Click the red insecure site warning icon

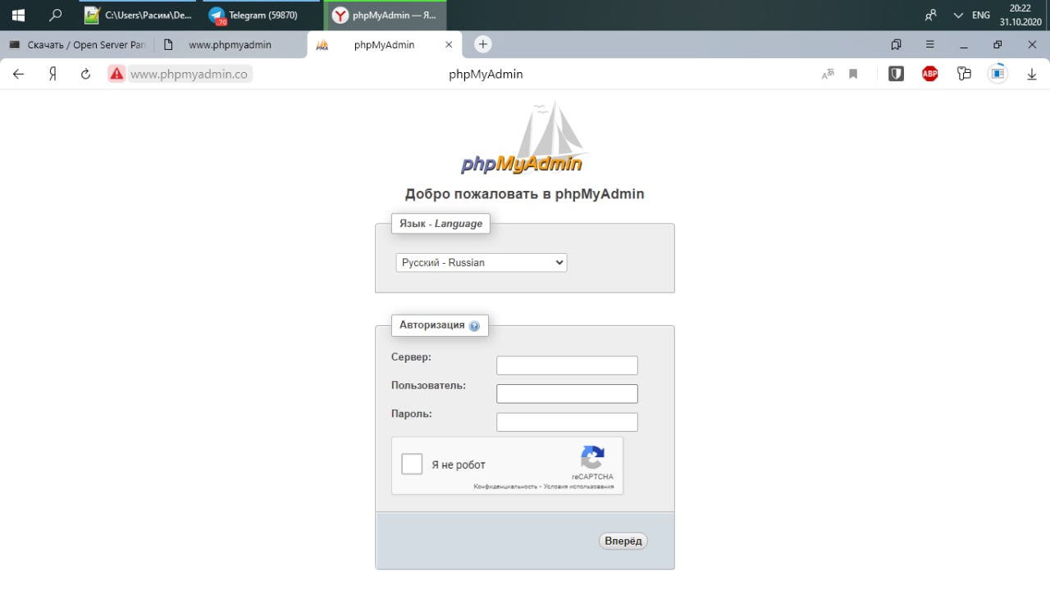(x=116, y=74)
